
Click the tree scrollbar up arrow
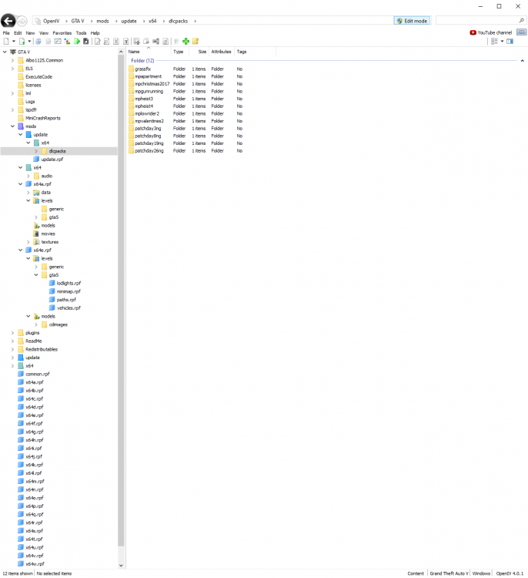121,52
